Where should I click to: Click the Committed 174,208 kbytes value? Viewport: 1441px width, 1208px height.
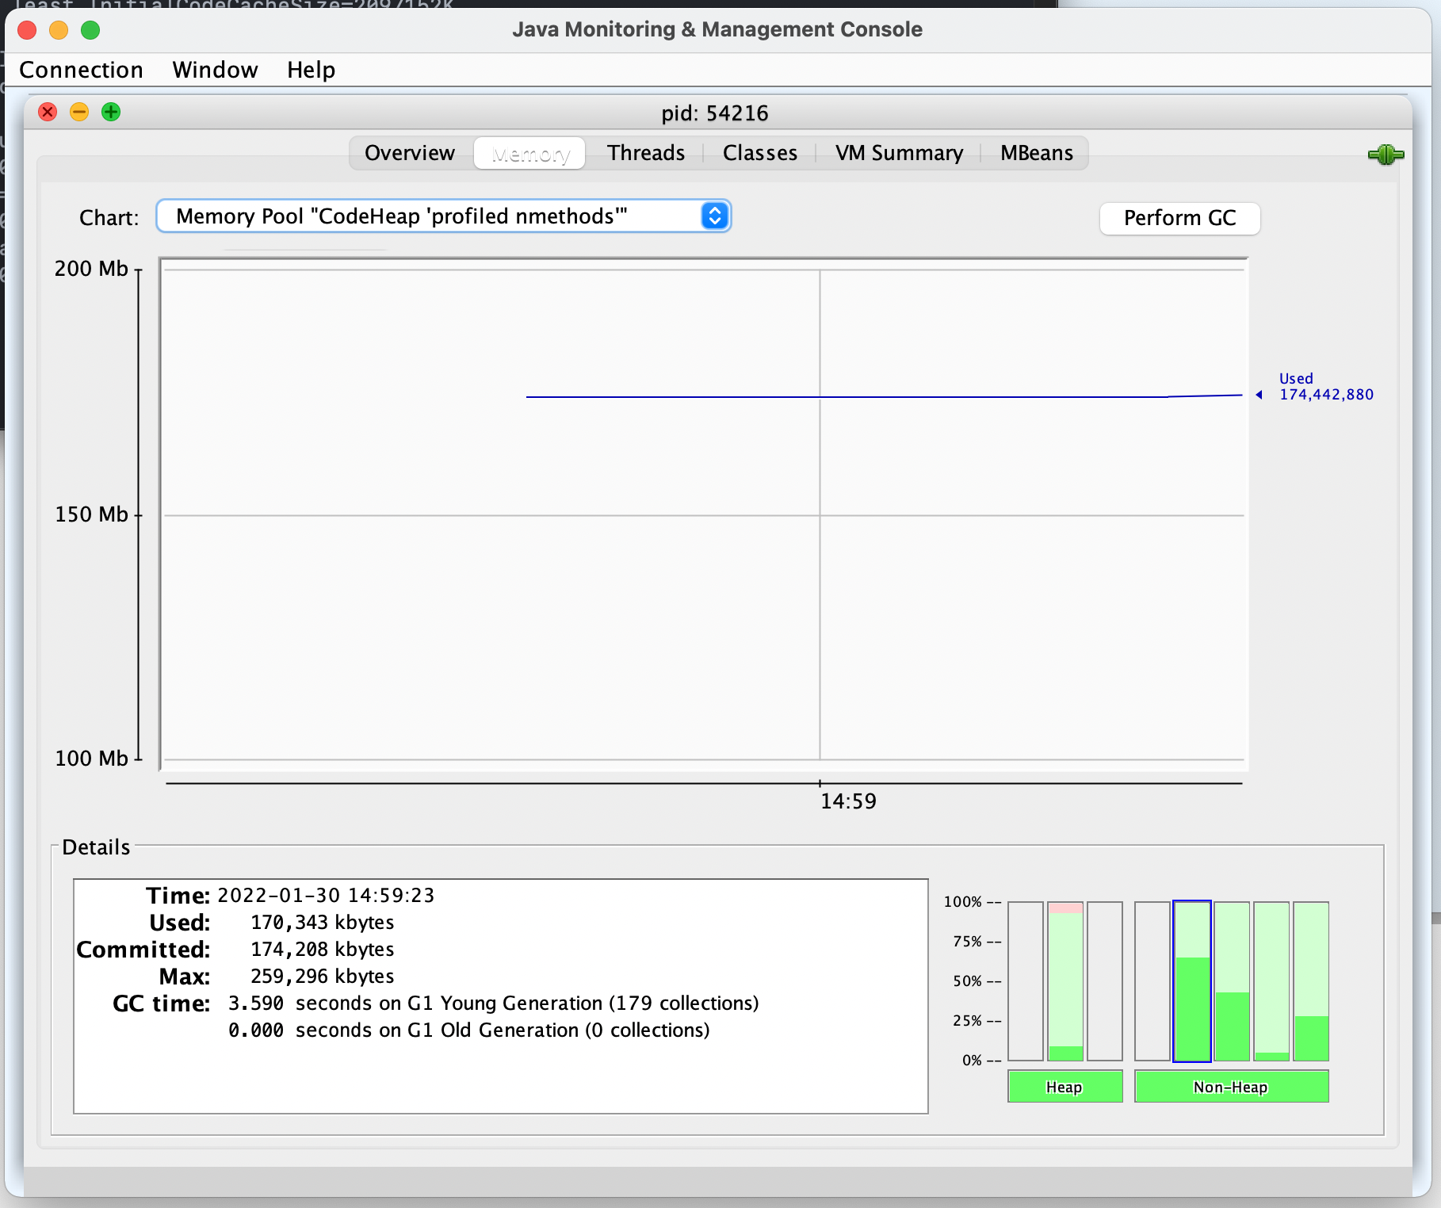(323, 950)
